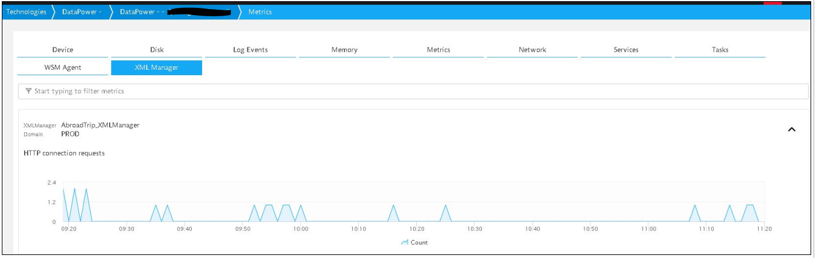Viewport: 816px width, 258px height.
Task: Click the filter funnel icon
Action: pyautogui.click(x=28, y=91)
